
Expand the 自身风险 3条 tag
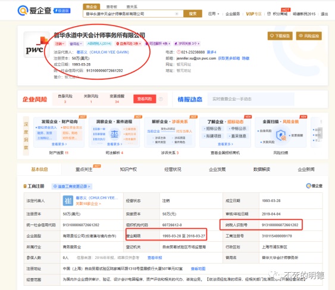point(129,43)
